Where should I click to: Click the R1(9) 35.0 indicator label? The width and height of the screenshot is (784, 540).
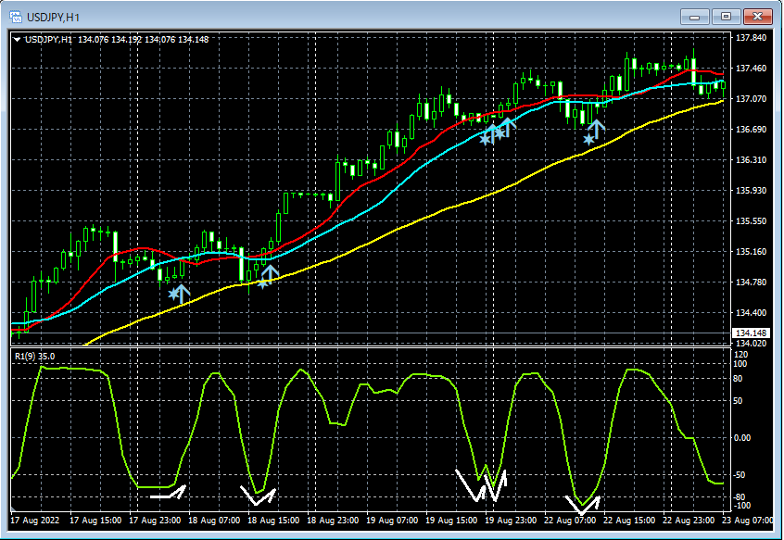point(35,357)
